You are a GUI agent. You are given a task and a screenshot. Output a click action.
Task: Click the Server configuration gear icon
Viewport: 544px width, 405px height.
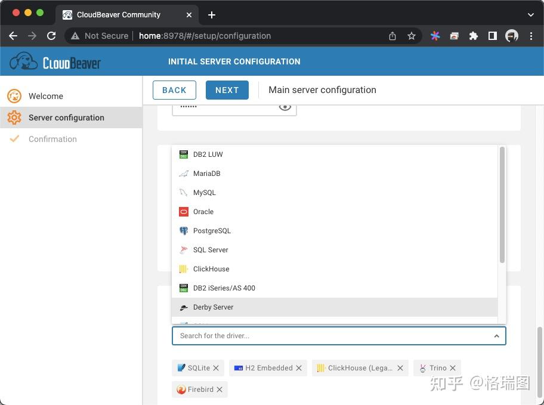coord(14,118)
